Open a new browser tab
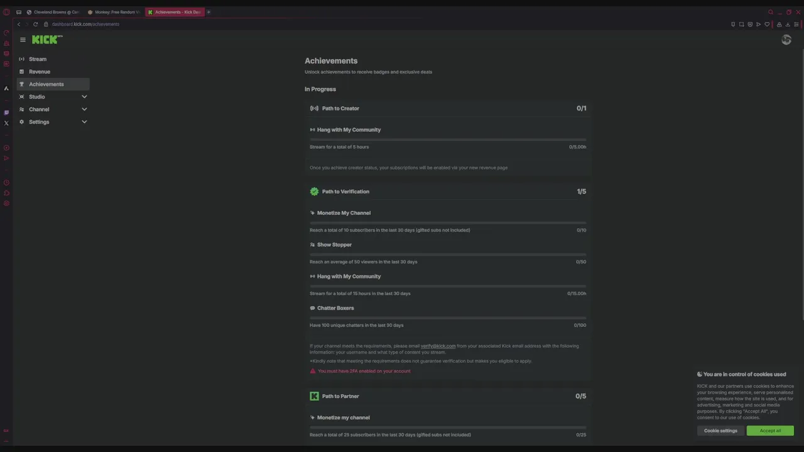Screen dimensions: 804x452 tap(209, 12)
